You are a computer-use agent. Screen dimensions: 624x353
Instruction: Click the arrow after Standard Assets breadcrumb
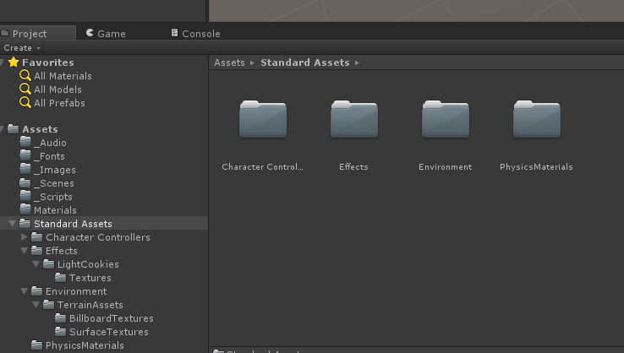[x=357, y=62]
